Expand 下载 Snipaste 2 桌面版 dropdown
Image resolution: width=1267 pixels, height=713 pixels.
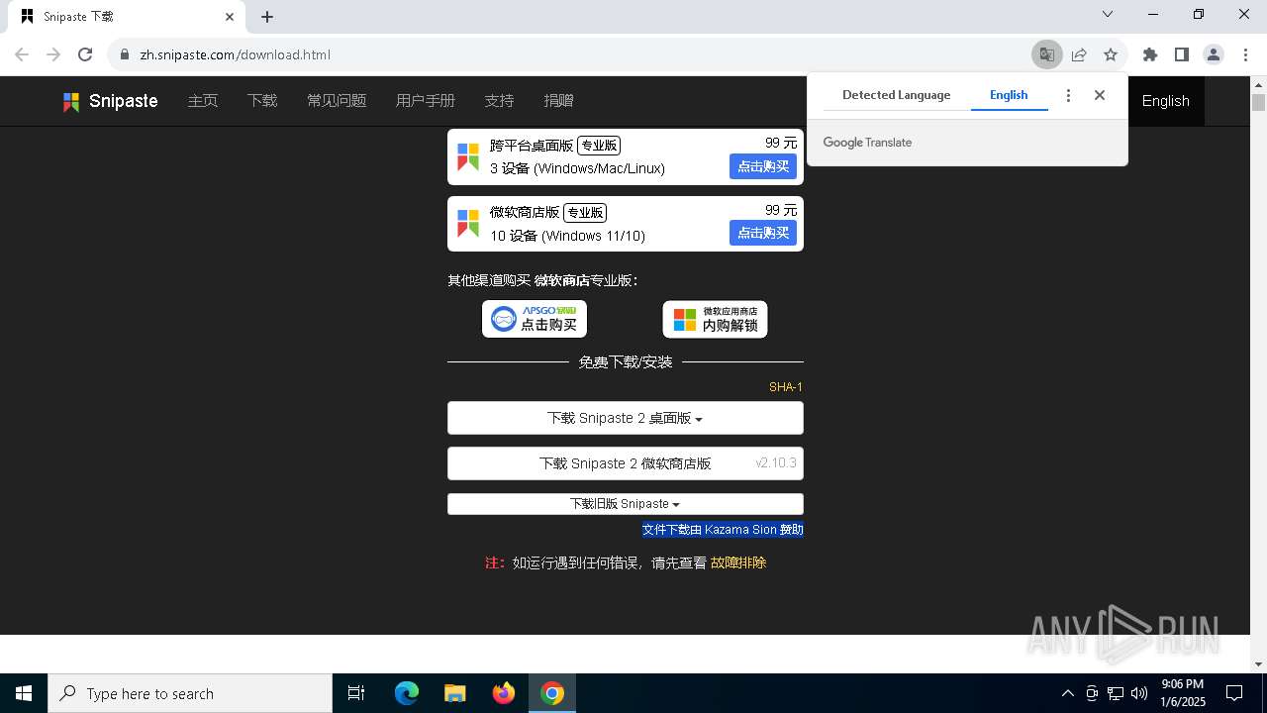click(x=625, y=418)
